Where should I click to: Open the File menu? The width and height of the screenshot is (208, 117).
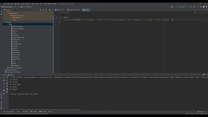[x=5, y=4]
